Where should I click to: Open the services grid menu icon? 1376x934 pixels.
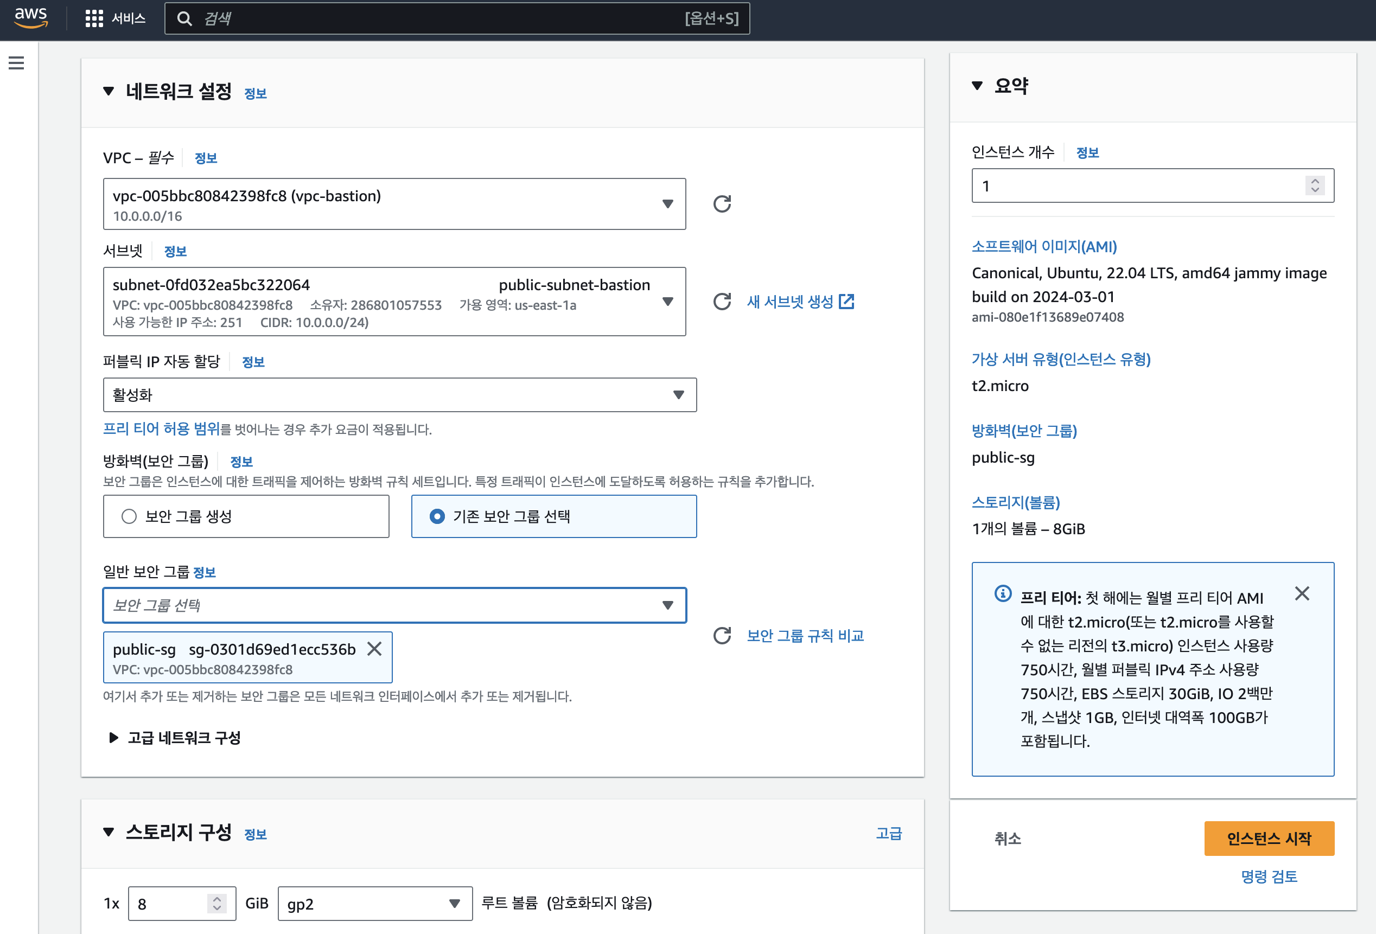94,18
